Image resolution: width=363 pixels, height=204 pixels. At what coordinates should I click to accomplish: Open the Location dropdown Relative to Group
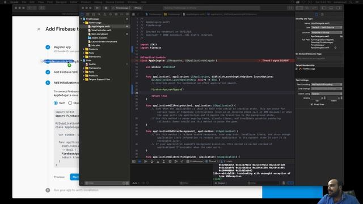pyautogui.click(x=327, y=33)
